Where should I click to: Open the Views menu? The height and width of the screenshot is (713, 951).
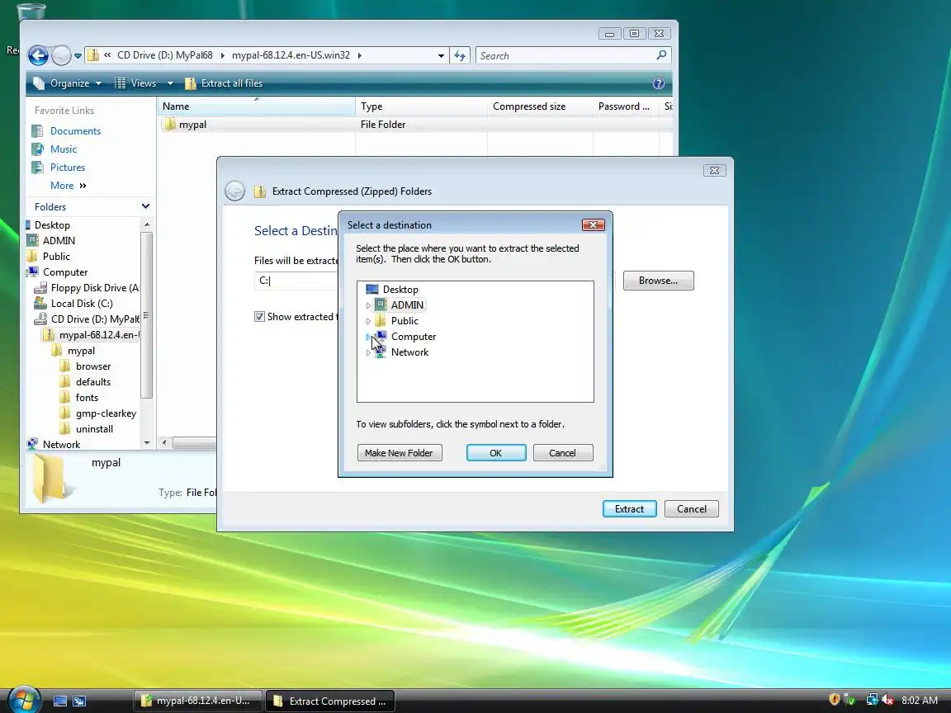pos(136,83)
